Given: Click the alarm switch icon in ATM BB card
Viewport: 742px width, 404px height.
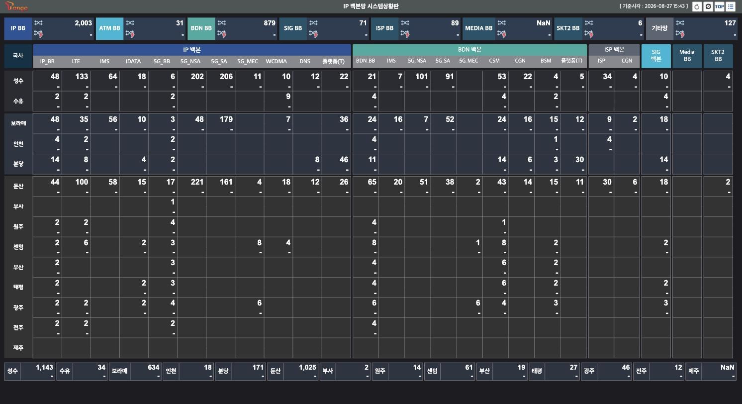Looking at the screenshot, I should [x=130, y=34].
